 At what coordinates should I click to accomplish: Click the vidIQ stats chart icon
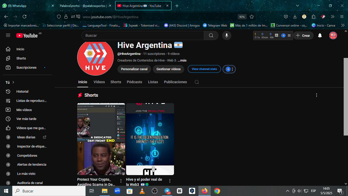(x=277, y=35)
